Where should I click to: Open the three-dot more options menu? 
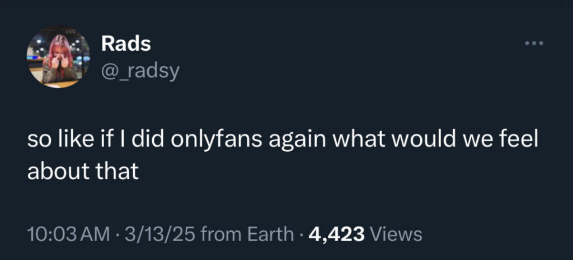pos(534,44)
